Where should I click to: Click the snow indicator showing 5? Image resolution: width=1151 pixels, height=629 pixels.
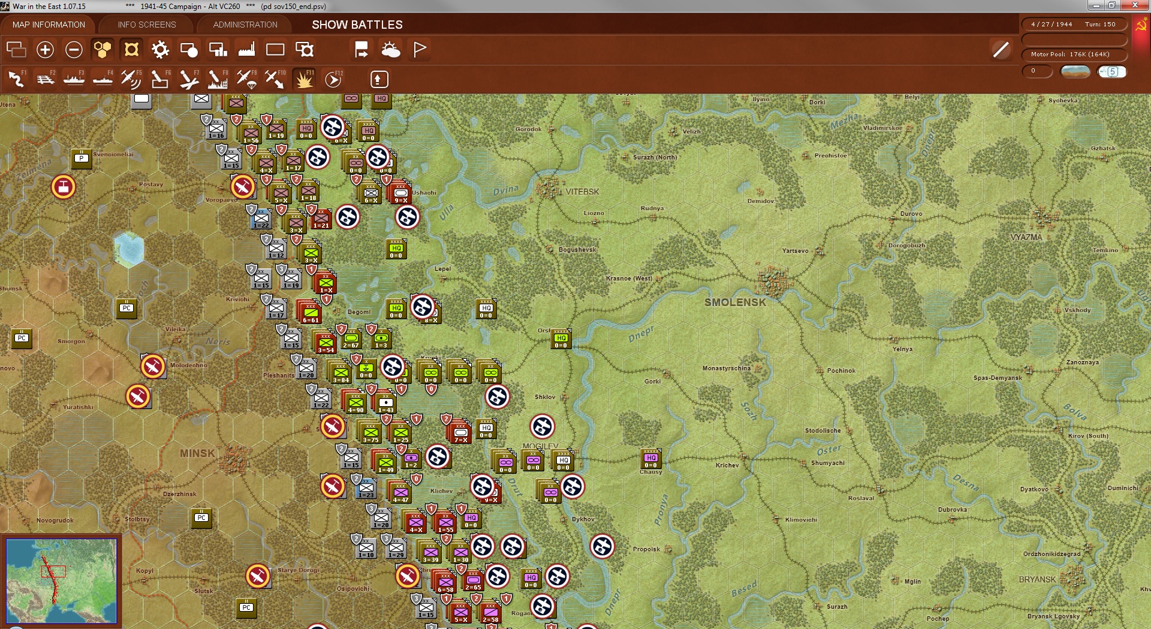click(1112, 71)
